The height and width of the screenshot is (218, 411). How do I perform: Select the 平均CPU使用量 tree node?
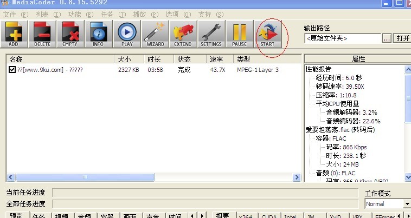tap(337, 104)
